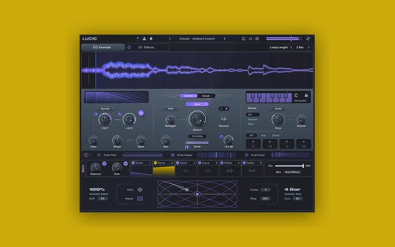The image size is (395, 247).
Task: Click the Pitch knob
Action: coord(278,119)
